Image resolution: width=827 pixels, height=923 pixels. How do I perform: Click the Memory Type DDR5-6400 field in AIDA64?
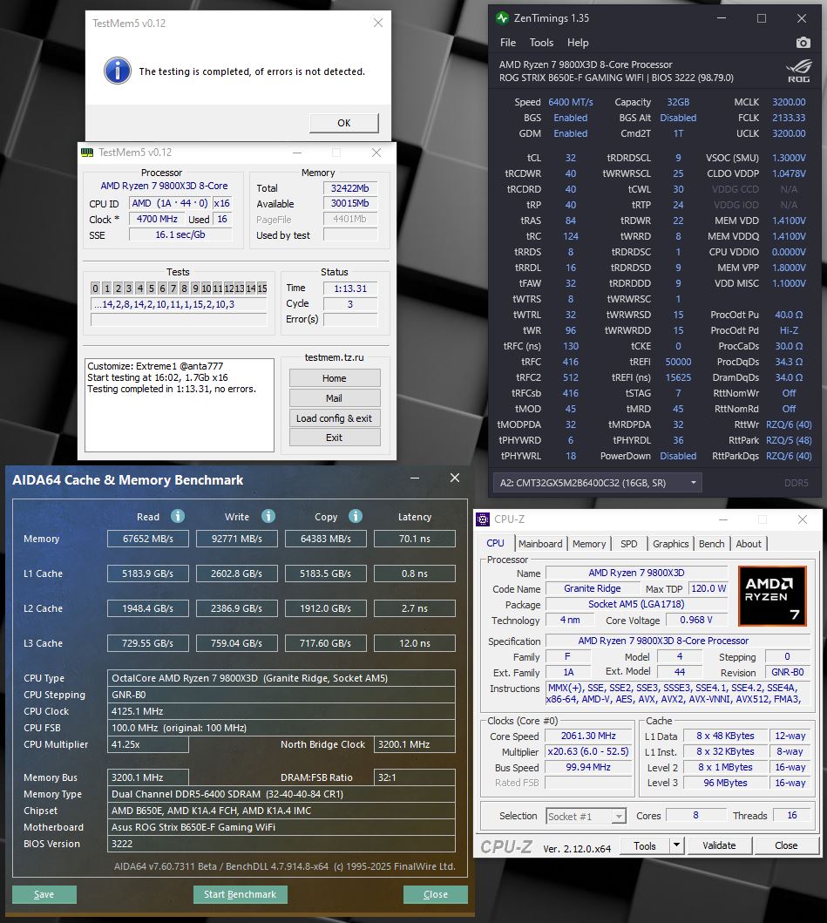281,793
